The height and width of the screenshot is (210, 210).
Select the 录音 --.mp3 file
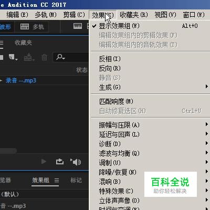(21, 80)
